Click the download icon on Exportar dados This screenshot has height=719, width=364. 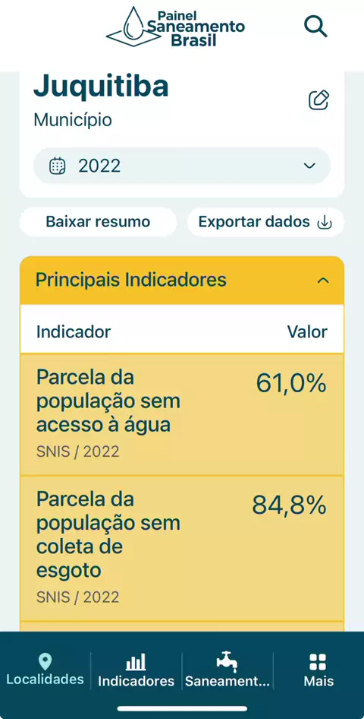pyautogui.click(x=325, y=223)
